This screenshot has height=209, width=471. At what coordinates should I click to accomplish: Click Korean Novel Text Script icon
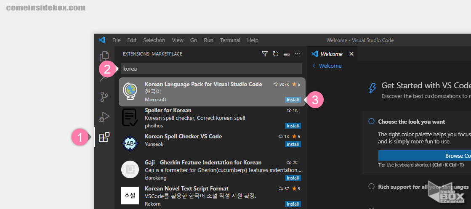[x=130, y=196]
